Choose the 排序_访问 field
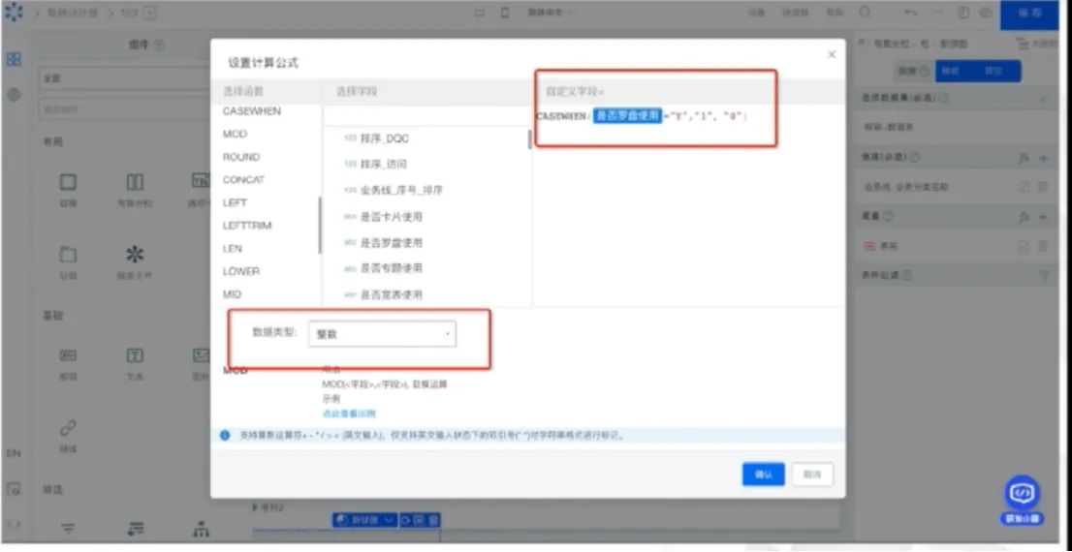The width and height of the screenshot is (1072, 552). coord(375,164)
